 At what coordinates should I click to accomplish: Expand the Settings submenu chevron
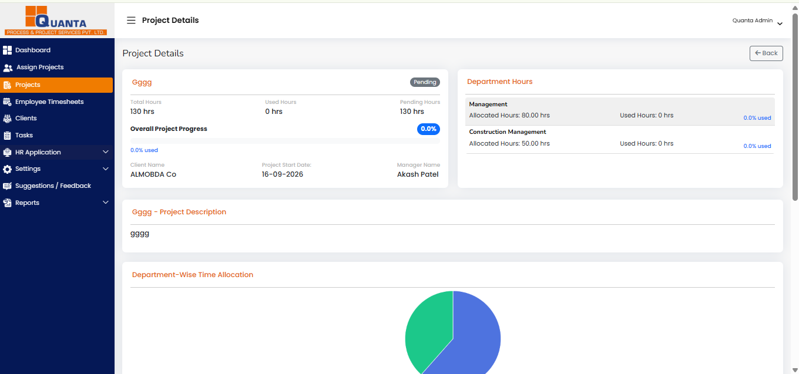click(106, 169)
